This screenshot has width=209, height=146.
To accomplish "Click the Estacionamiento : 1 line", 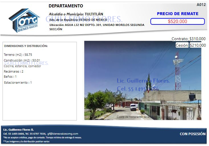I will coord(18,83).
